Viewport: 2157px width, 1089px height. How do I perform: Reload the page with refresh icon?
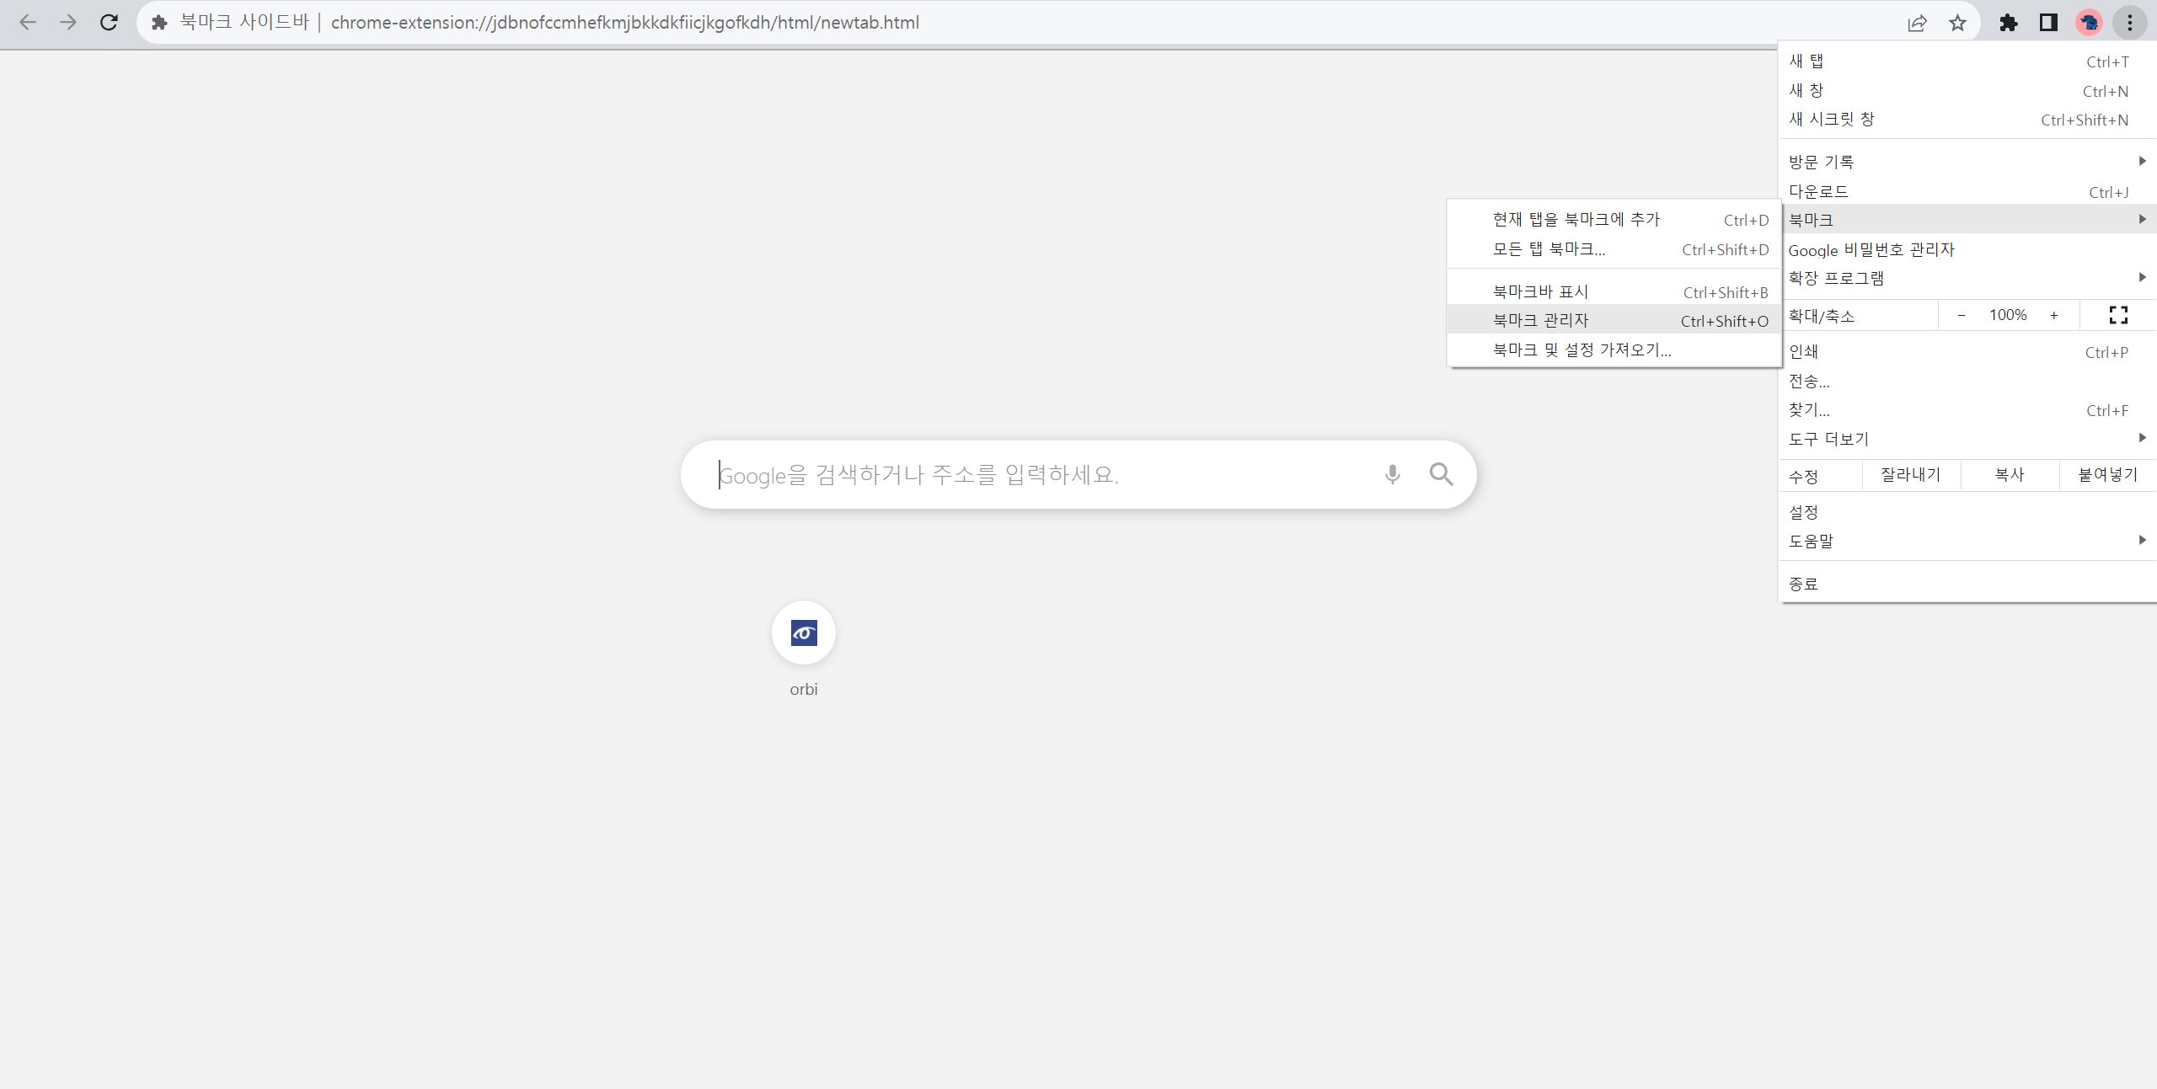(109, 23)
